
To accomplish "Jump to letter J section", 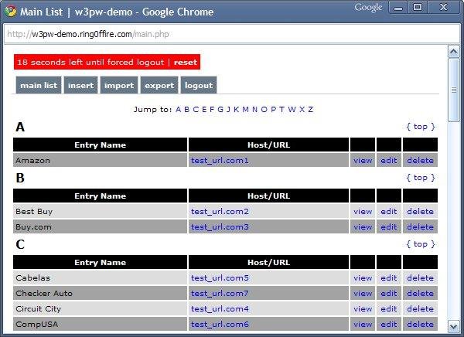I will 228,110.
